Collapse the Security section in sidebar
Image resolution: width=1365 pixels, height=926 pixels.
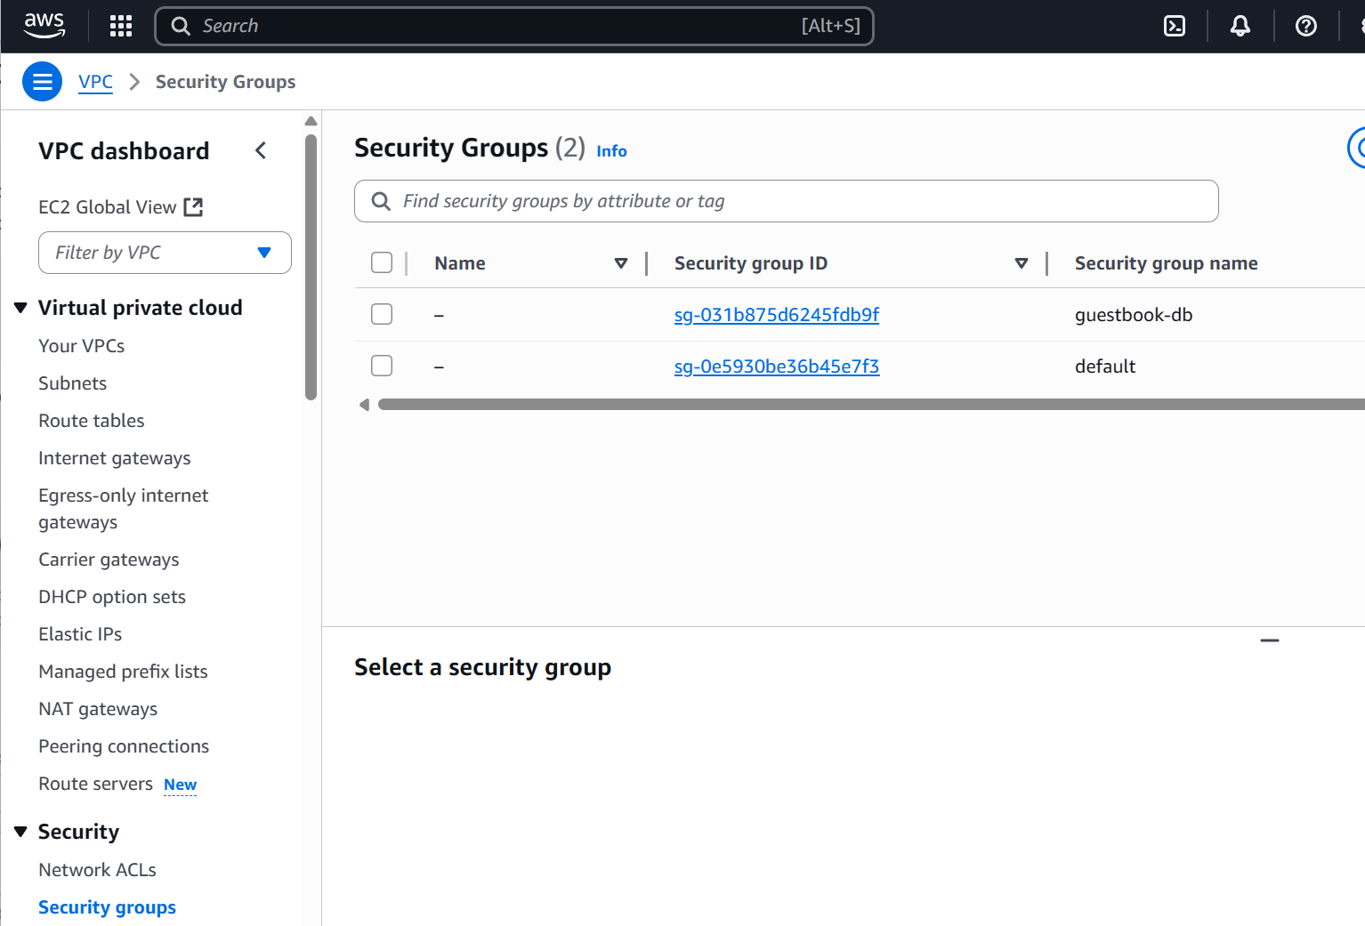[20, 832]
